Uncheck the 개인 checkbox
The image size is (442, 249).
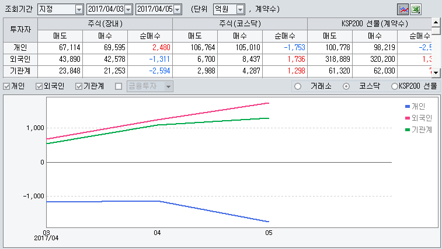pyautogui.click(x=6, y=86)
